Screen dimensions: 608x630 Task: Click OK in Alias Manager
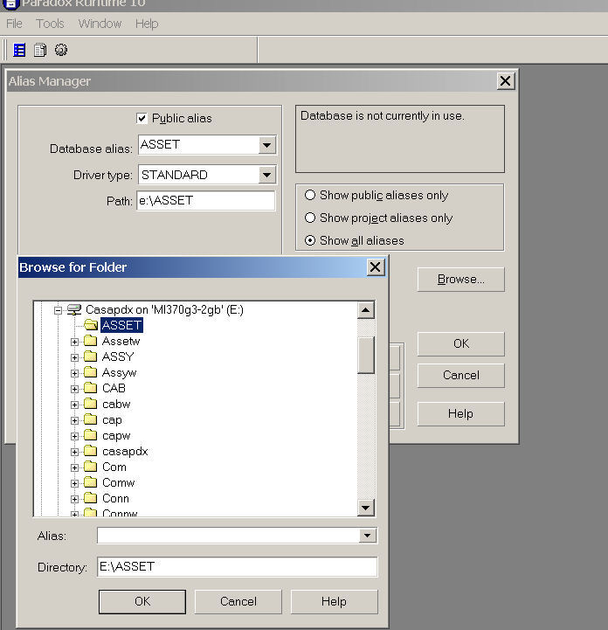[461, 344]
